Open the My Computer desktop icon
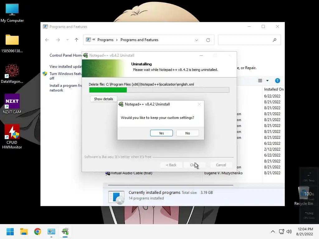 tap(12, 12)
